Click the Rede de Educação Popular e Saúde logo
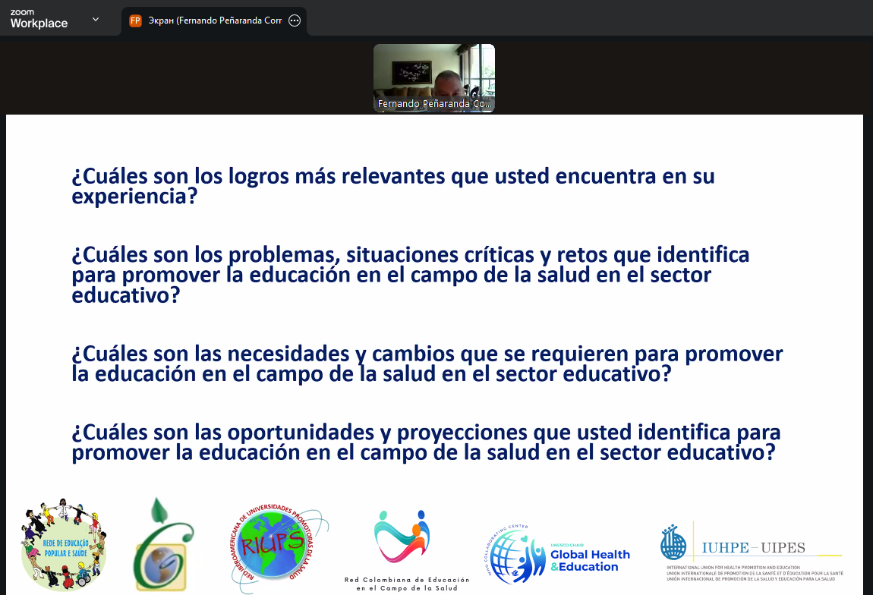Image resolution: width=873 pixels, height=595 pixels. point(63,543)
